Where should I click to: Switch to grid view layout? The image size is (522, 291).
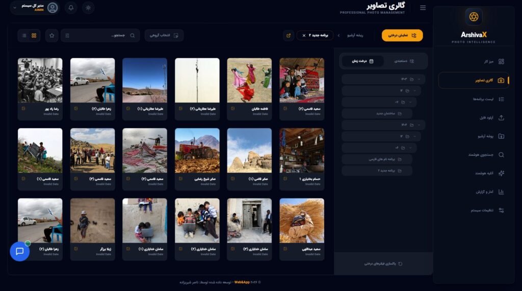(x=34, y=35)
